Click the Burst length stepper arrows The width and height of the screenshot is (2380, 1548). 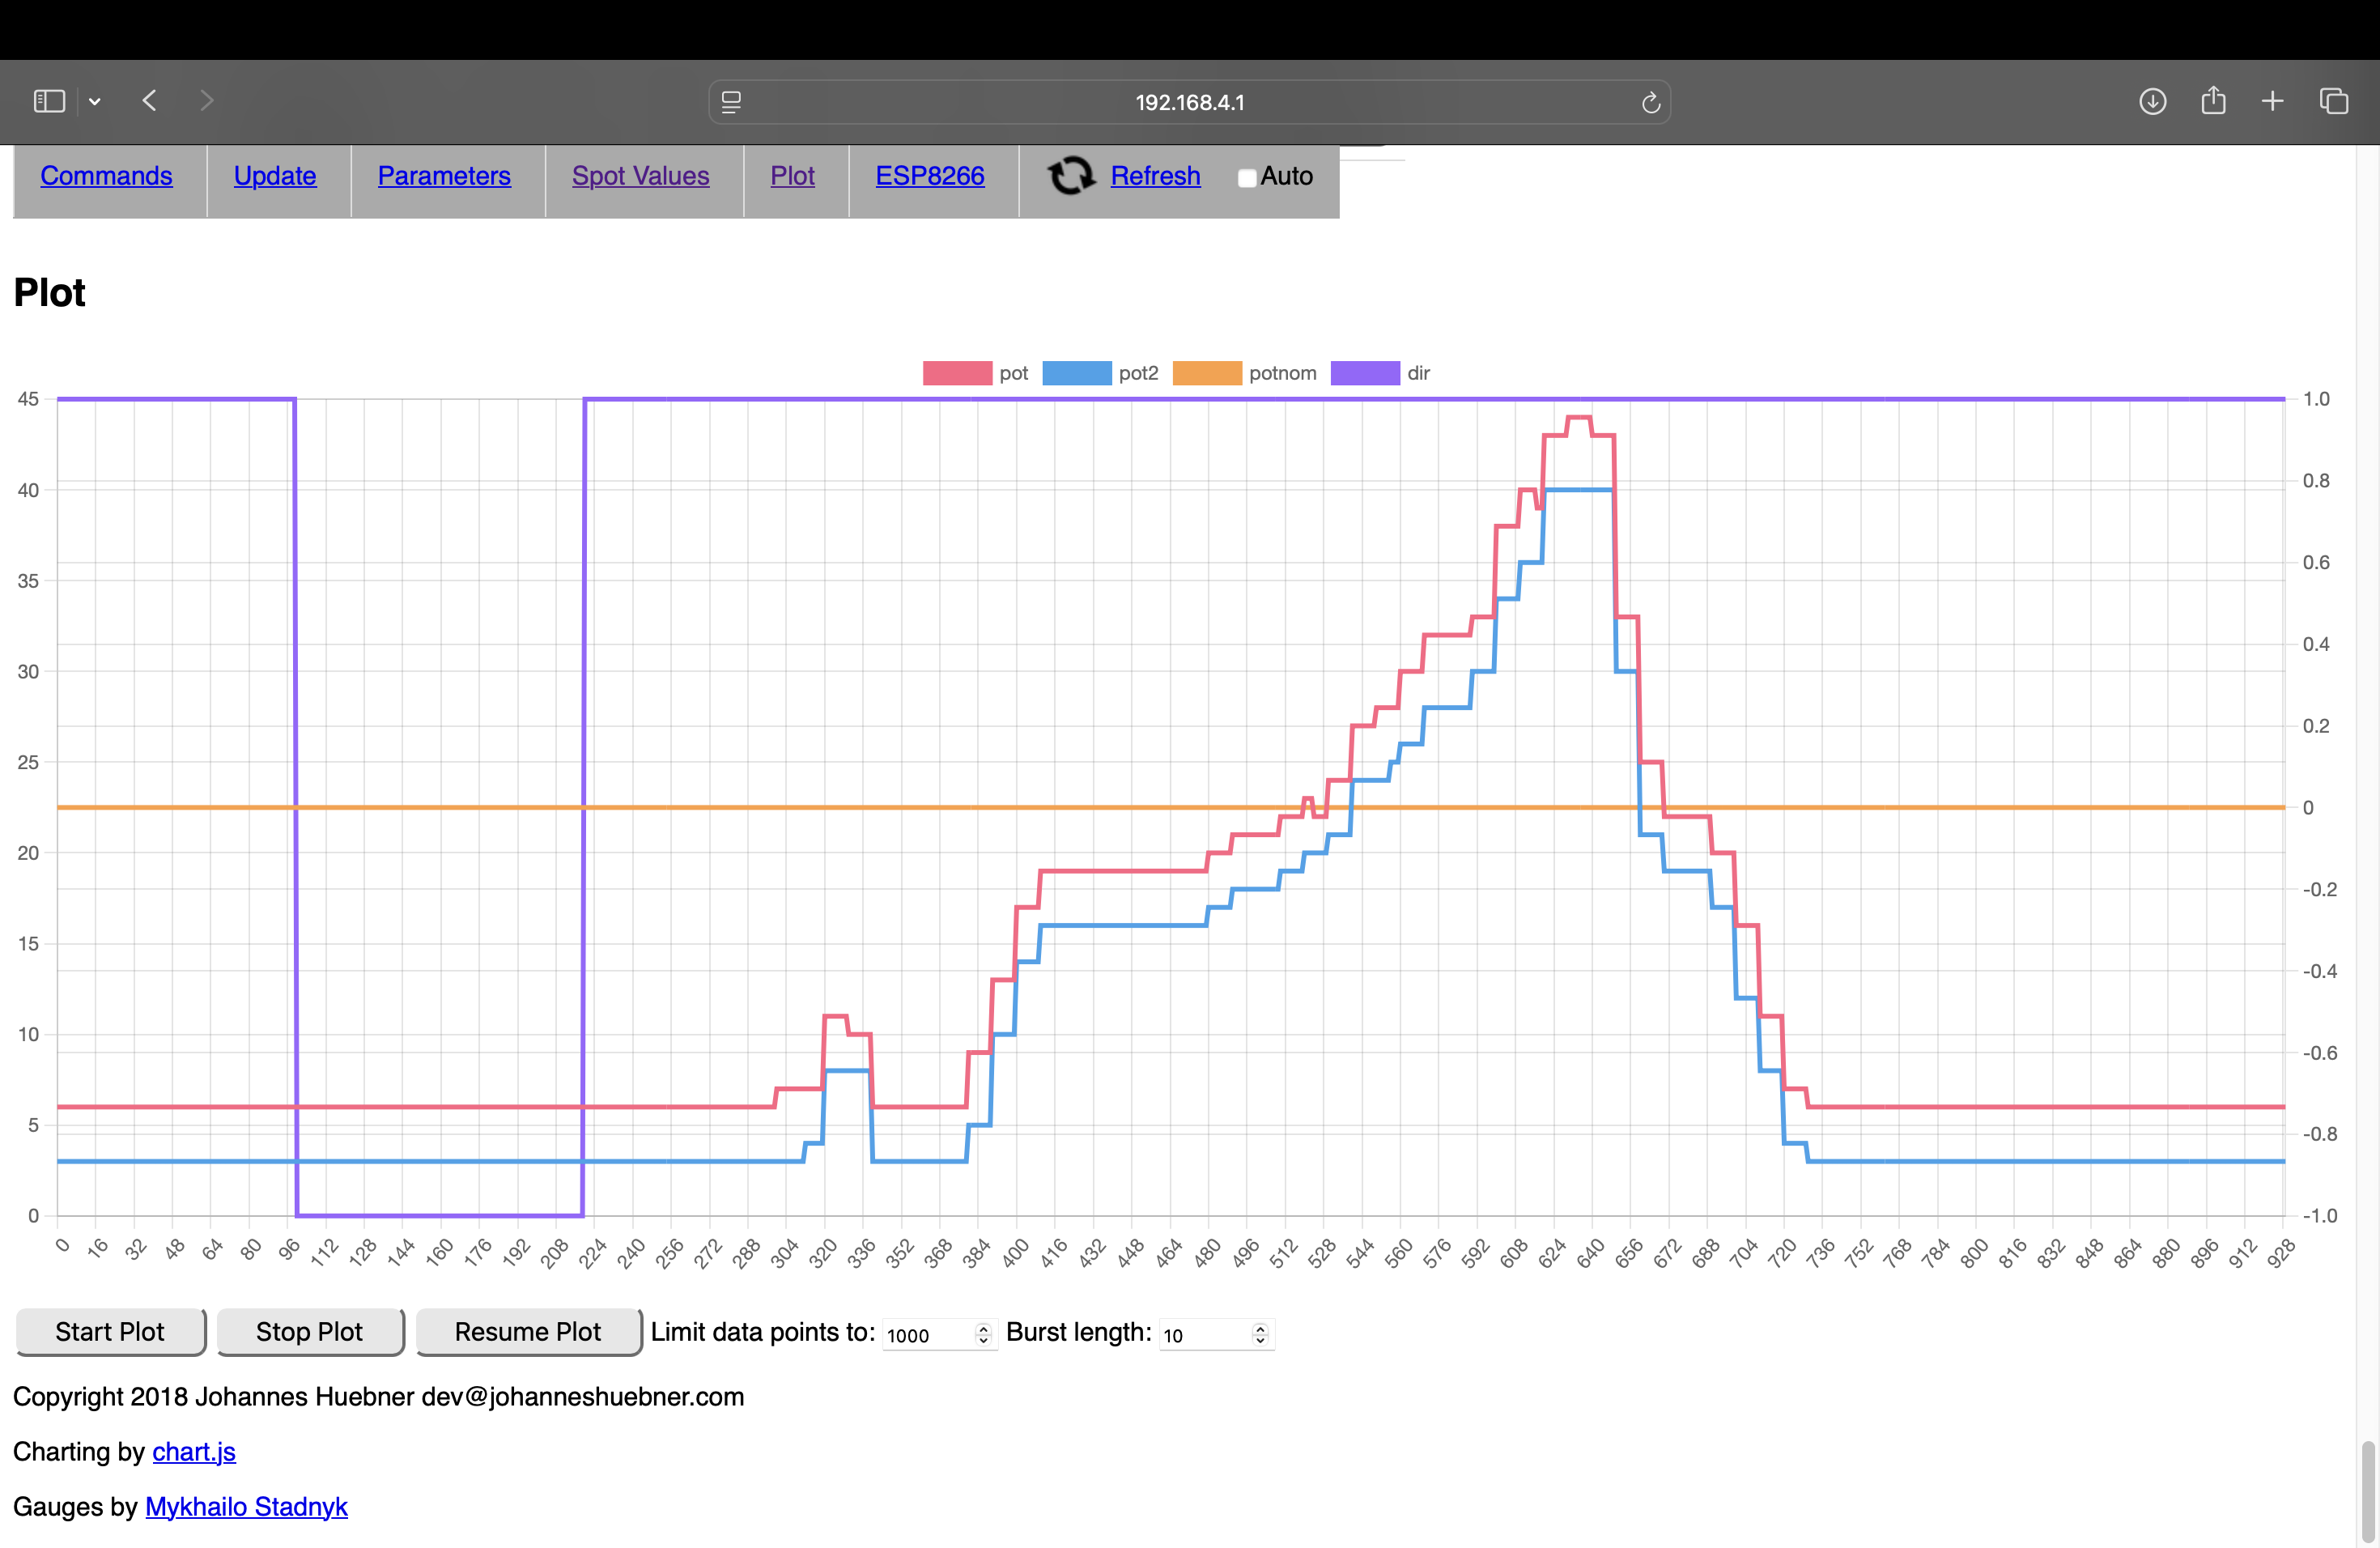pos(1260,1334)
